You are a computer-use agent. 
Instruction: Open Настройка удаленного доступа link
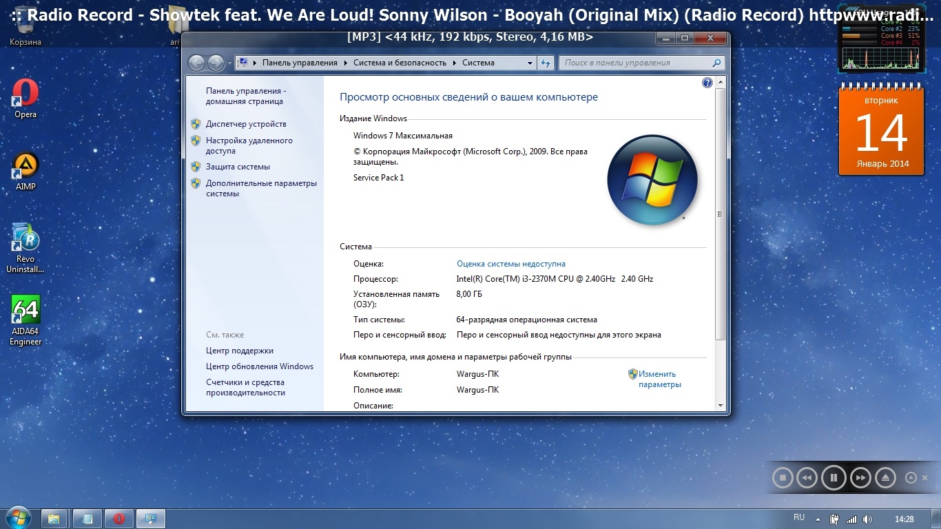pyautogui.click(x=249, y=145)
